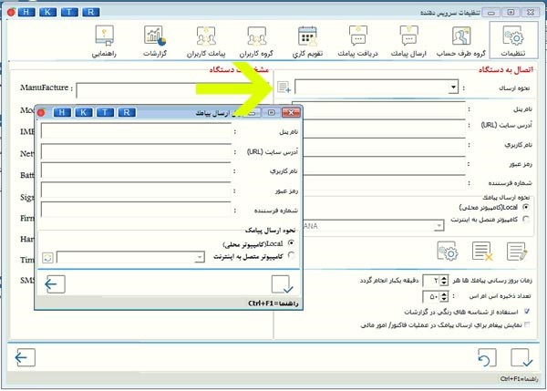This screenshot has height=391, width=547.
Task: Select کامپیوتر متصل به اینترنت radio in the dialog
Action: (x=291, y=257)
